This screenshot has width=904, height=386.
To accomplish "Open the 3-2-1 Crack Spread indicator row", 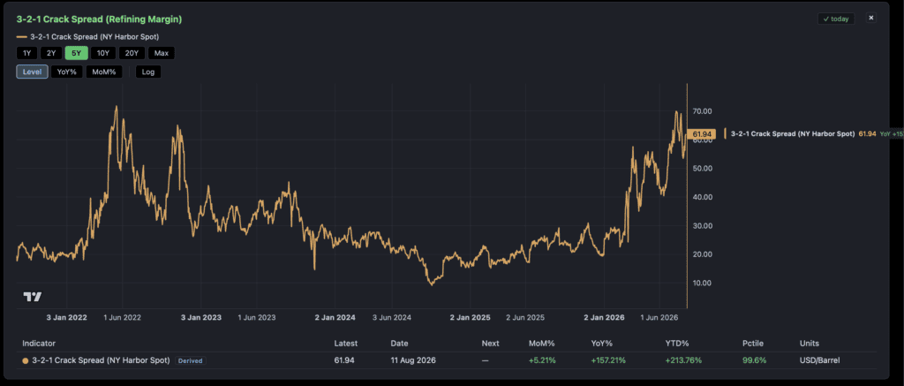I will tap(448, 360).
